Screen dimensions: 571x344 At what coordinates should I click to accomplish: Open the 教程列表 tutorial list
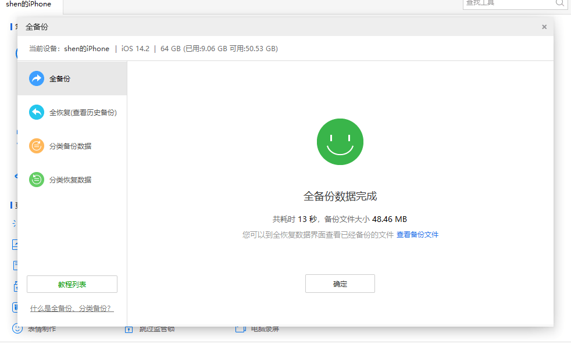click(x=72, y=284)
